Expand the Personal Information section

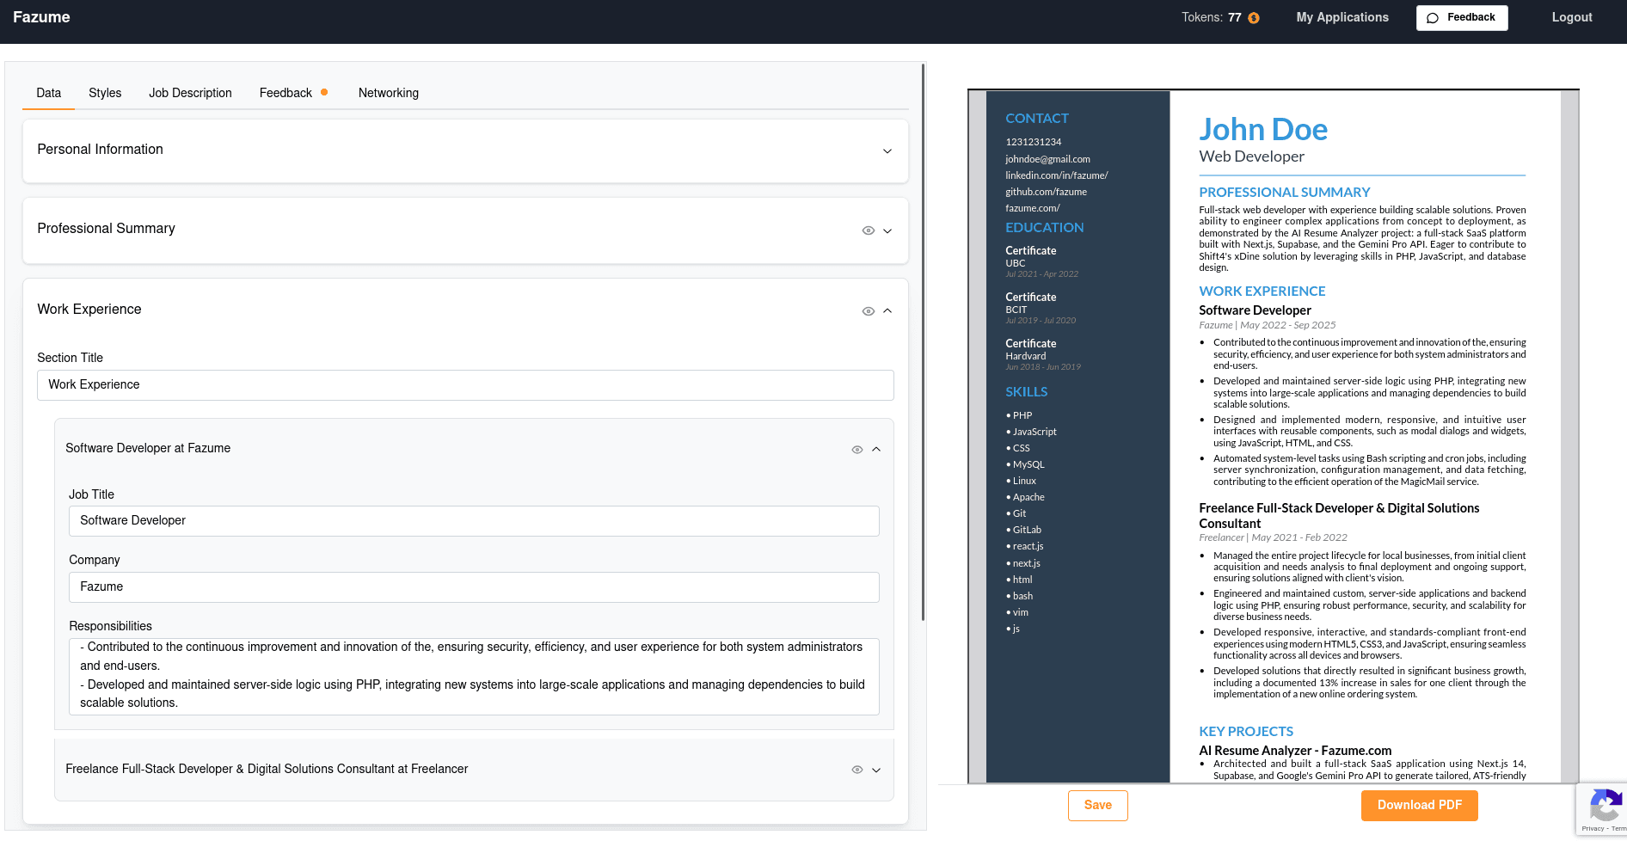[887, 150]
